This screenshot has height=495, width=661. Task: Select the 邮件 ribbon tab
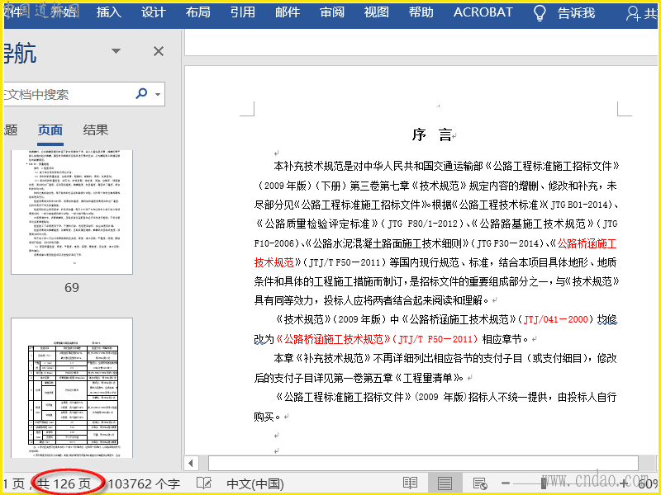click(x=288, y=12)
